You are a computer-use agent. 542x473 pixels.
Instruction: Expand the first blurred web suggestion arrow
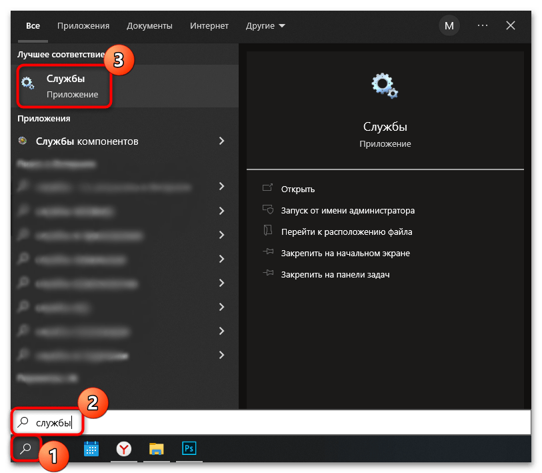coord(221,187)
